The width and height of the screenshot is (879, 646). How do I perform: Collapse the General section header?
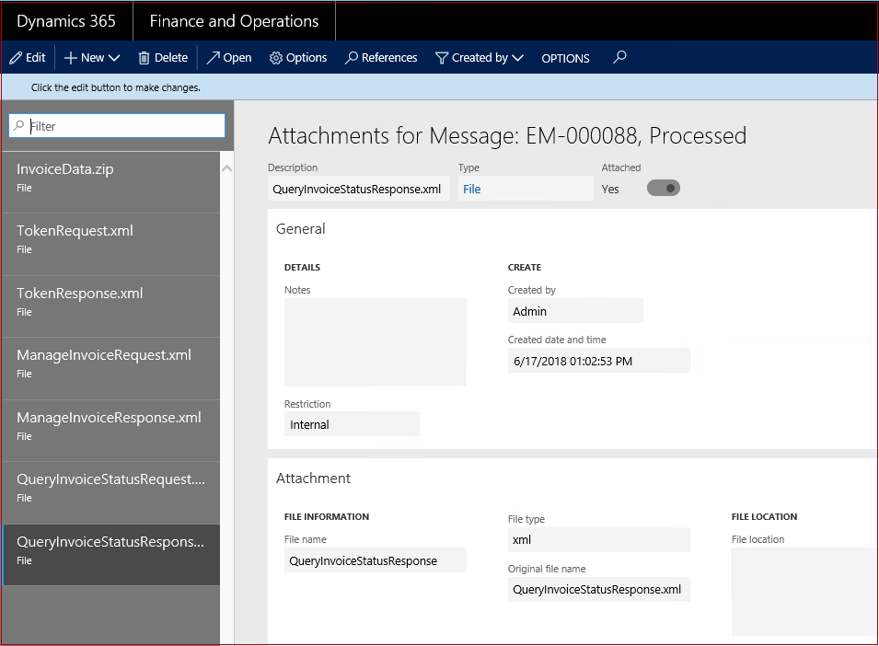pyautogui.click(x=300, y=228)
